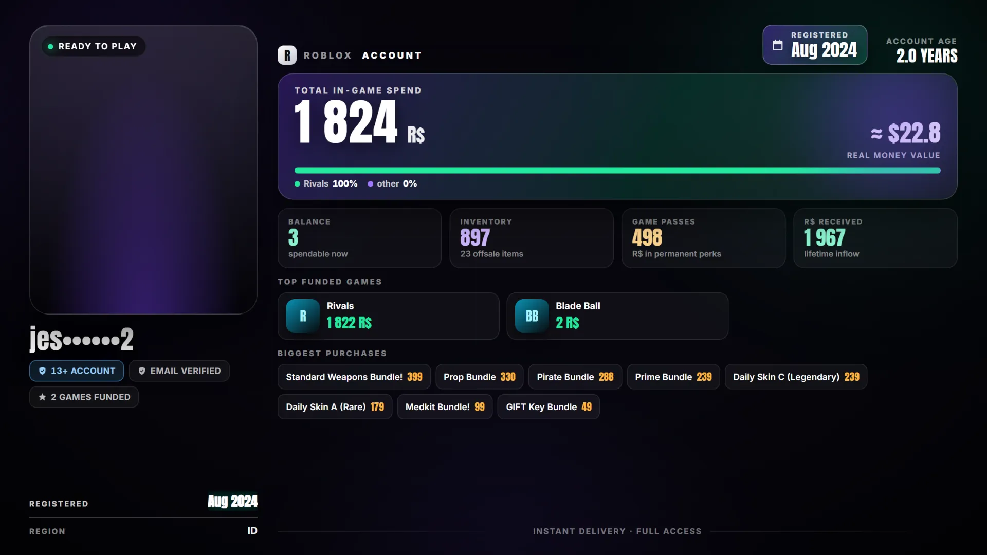Click the Biggest Purchases heading
The image size is (987, 555).
332,354
